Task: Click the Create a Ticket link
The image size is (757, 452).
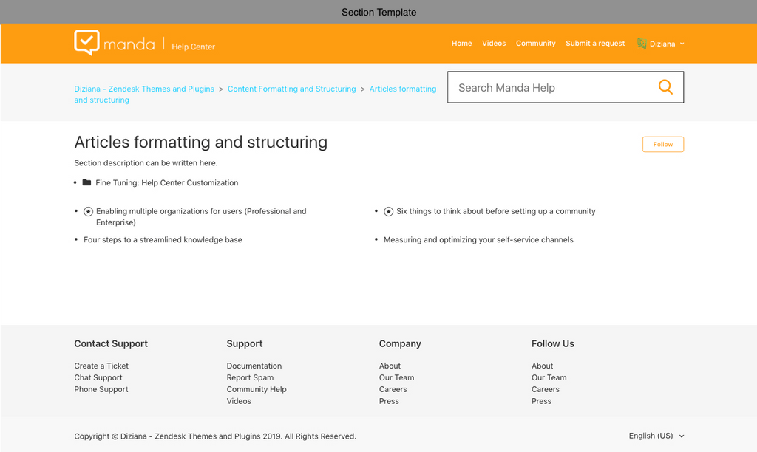Action: click(101, 366)
